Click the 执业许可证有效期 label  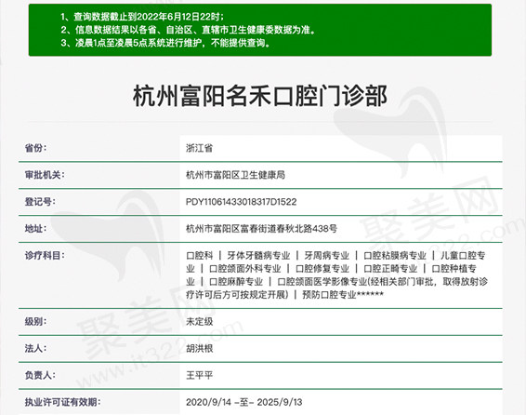[62, 402]
